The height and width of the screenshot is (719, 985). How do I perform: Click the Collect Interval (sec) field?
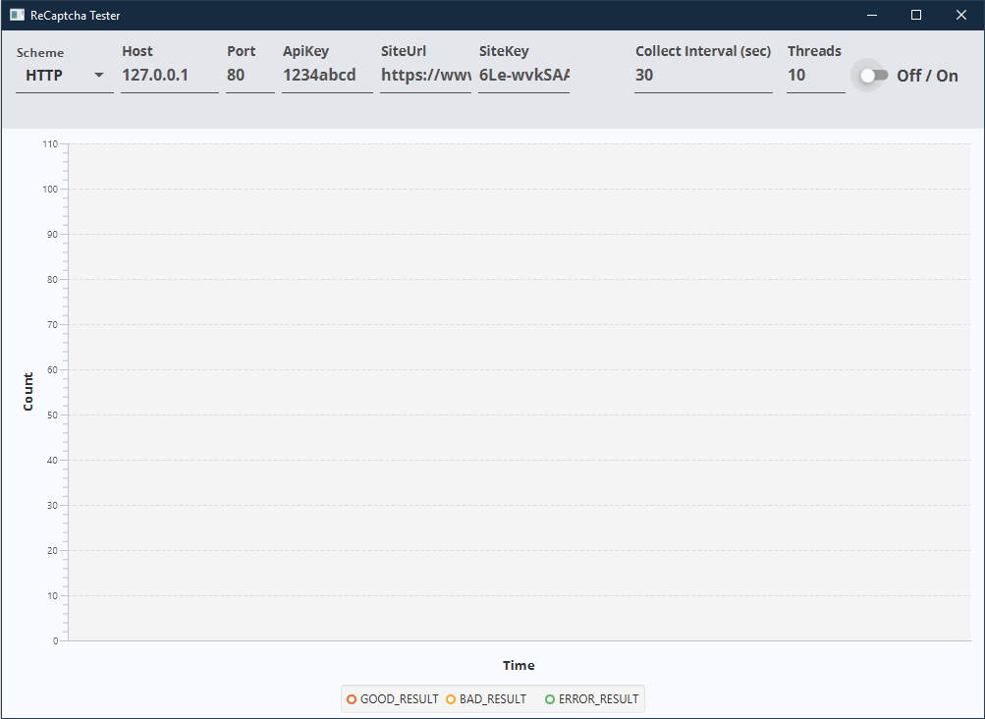(x=702, y=76)
